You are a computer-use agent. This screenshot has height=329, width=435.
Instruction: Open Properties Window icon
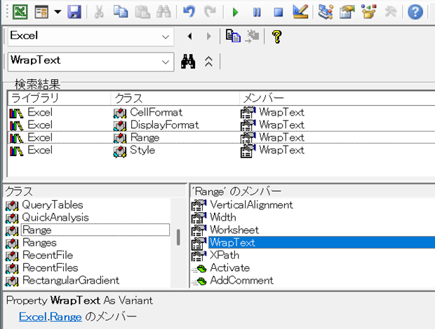pos(347,12)
